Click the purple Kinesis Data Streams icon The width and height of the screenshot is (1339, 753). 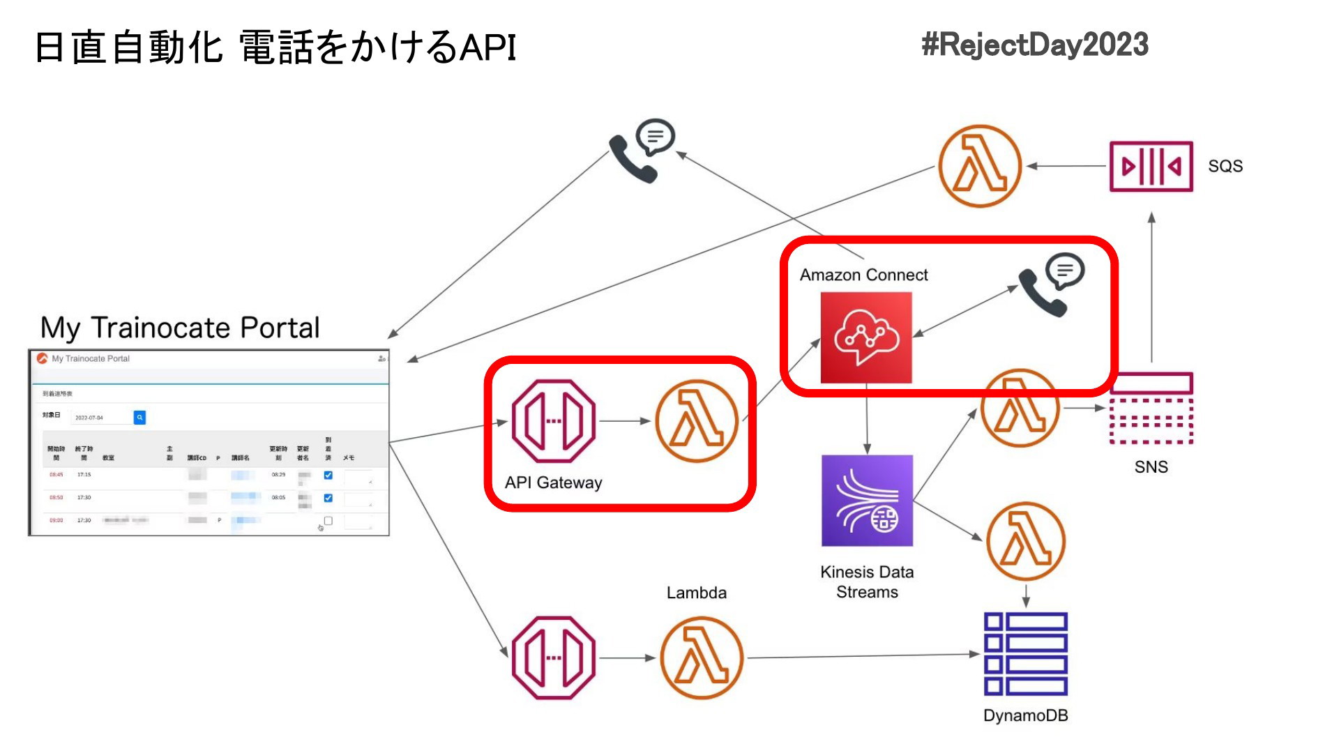867,501
